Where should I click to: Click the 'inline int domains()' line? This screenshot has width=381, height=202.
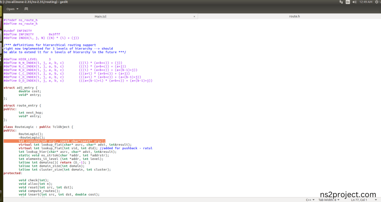[x=54, y=162]
